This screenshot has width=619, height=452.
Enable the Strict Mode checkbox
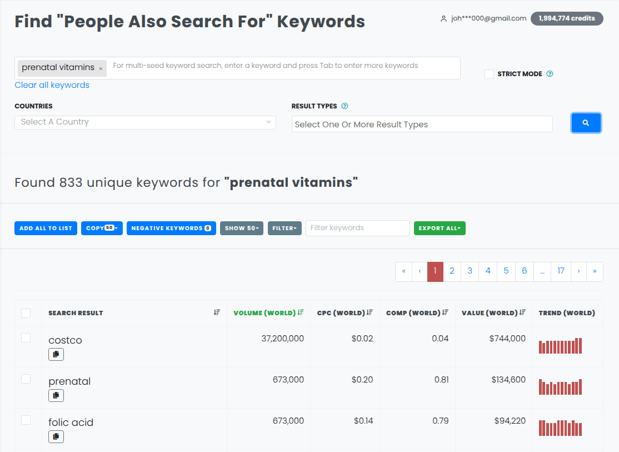click(489, 74)
